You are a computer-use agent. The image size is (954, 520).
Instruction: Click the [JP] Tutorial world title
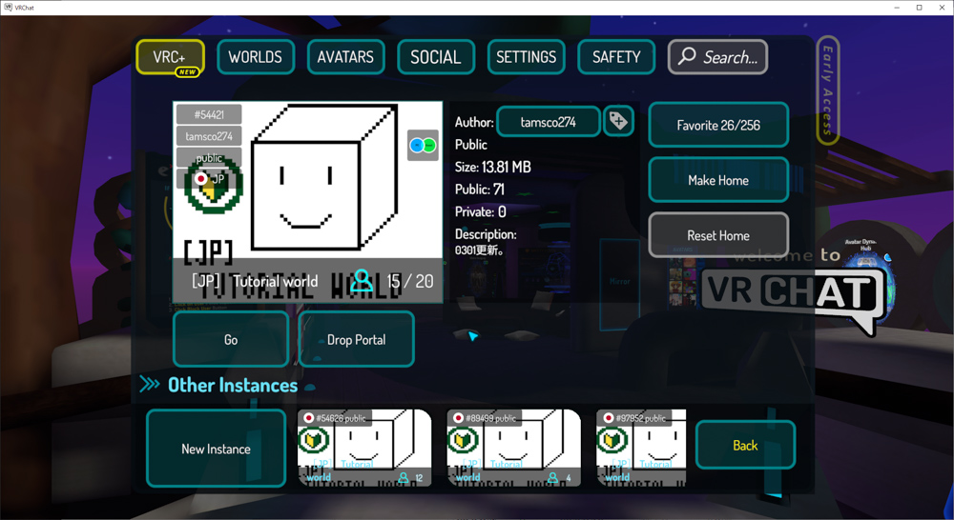(x=255, y=281)
